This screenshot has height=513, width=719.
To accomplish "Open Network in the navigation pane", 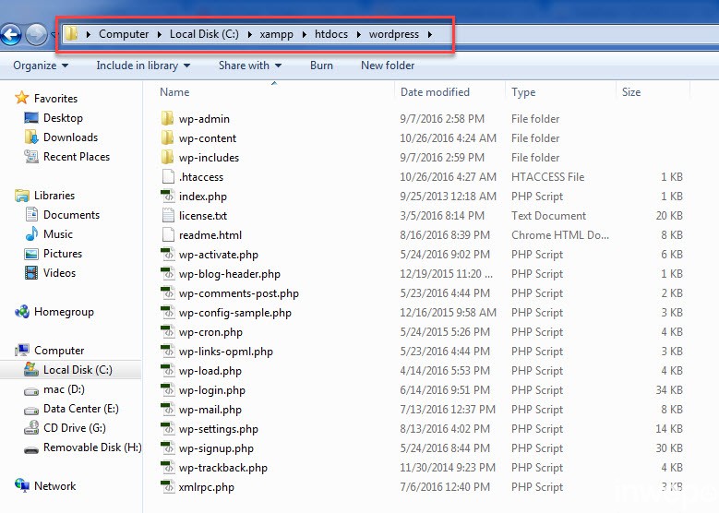I will [x=54, y=486].
